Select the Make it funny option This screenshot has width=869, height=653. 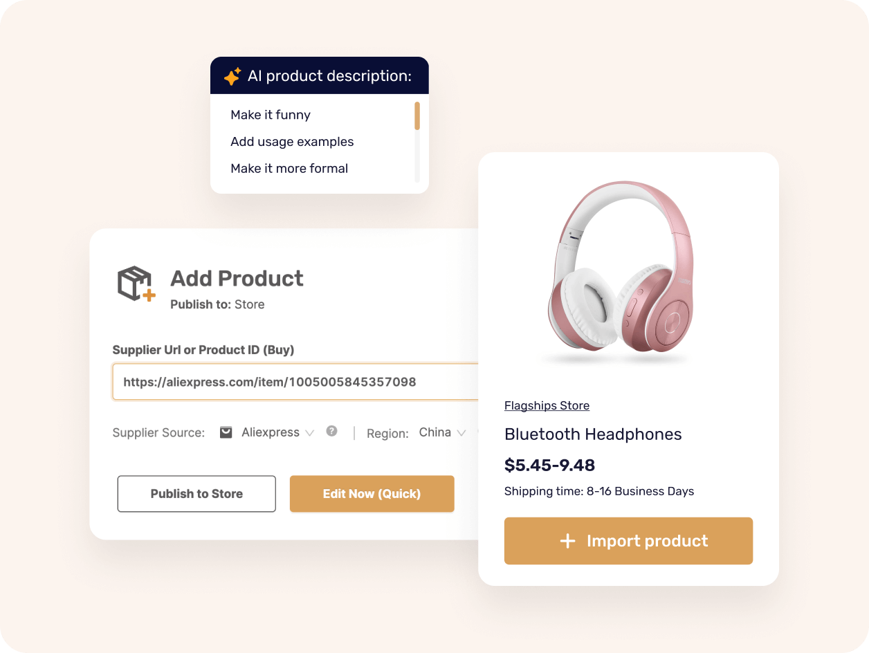(270, 115)
